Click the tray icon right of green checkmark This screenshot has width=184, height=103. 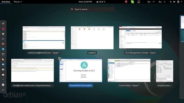point(139,2)
